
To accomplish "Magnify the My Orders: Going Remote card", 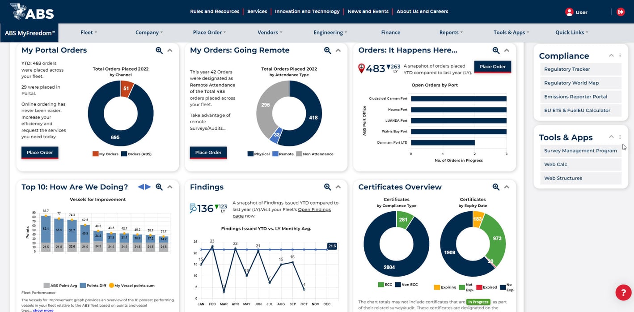I will [328, 51].
